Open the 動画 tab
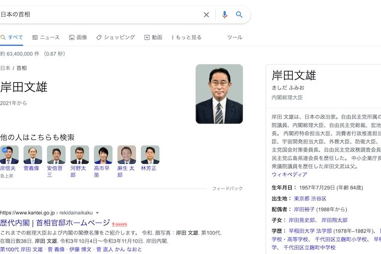 coord(153,37)
